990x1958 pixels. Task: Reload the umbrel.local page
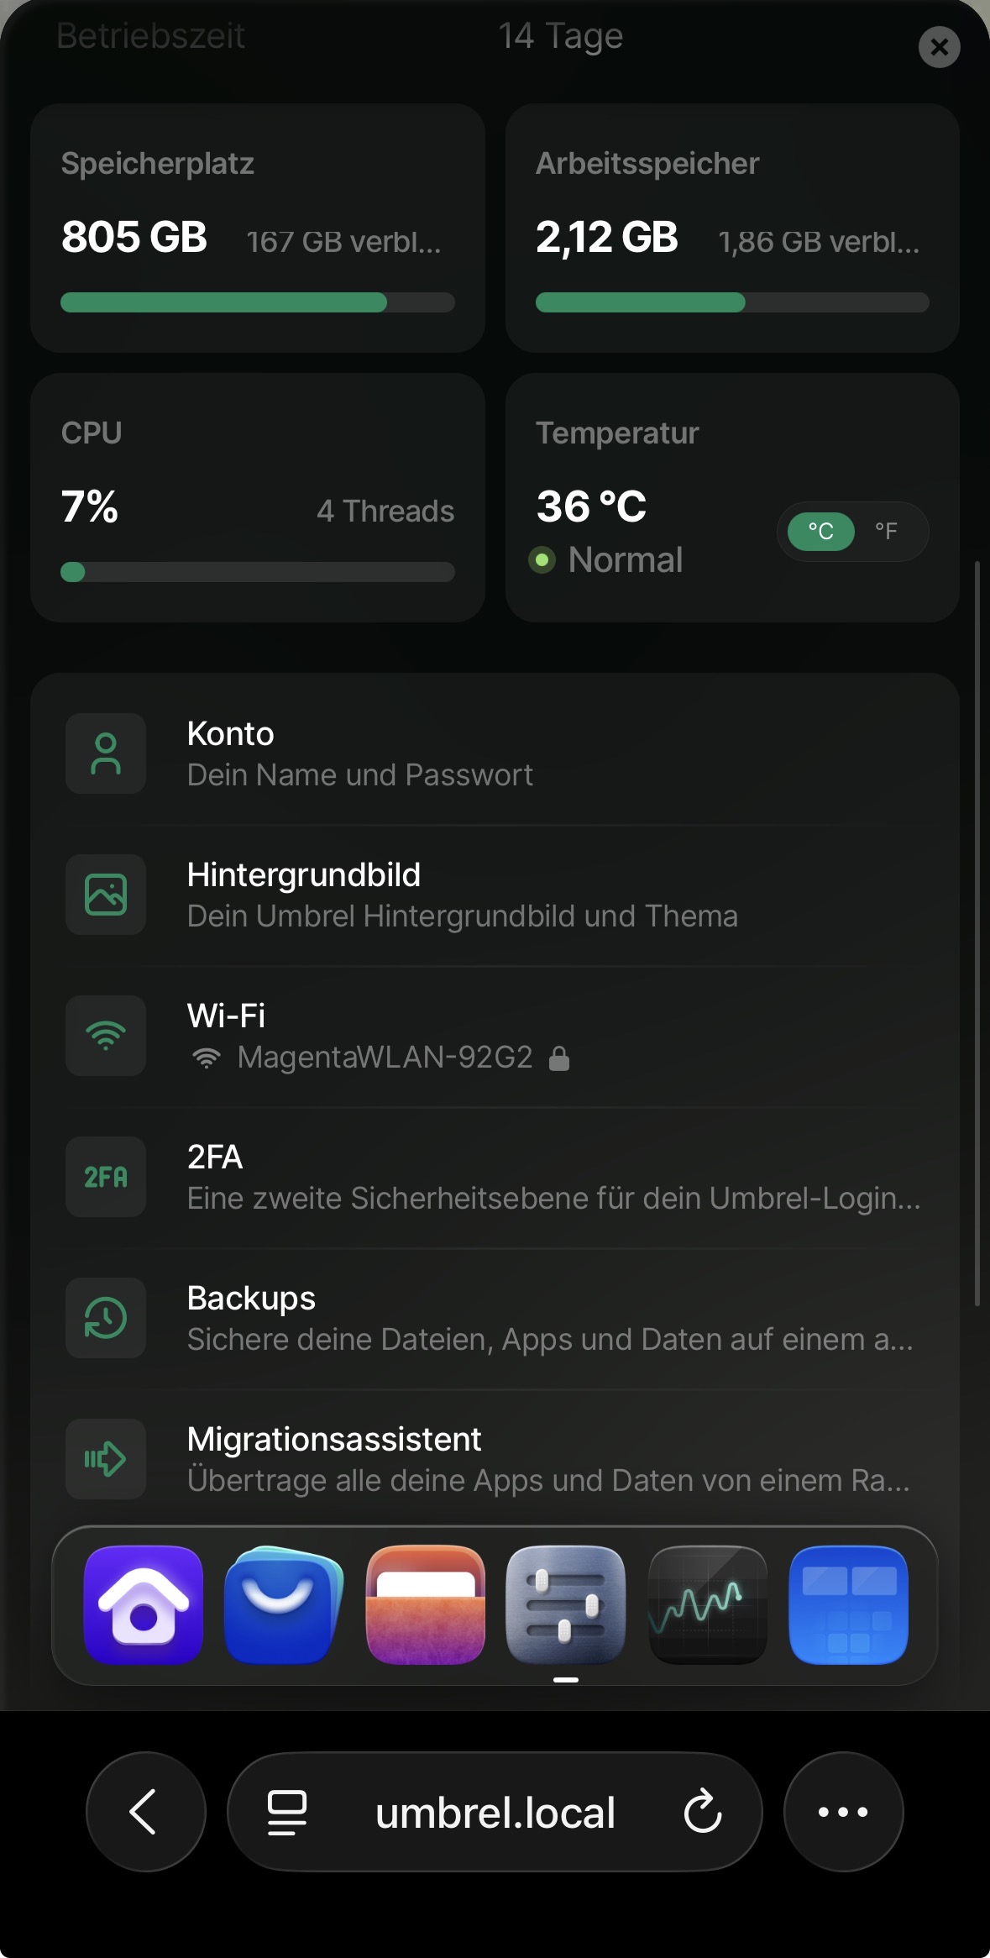[x=703, y=1812]
